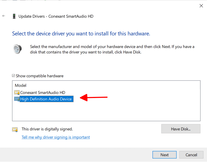This screenshot has height=162, width=207.
Task: Open the driver signing importance link
Action: 56,137
